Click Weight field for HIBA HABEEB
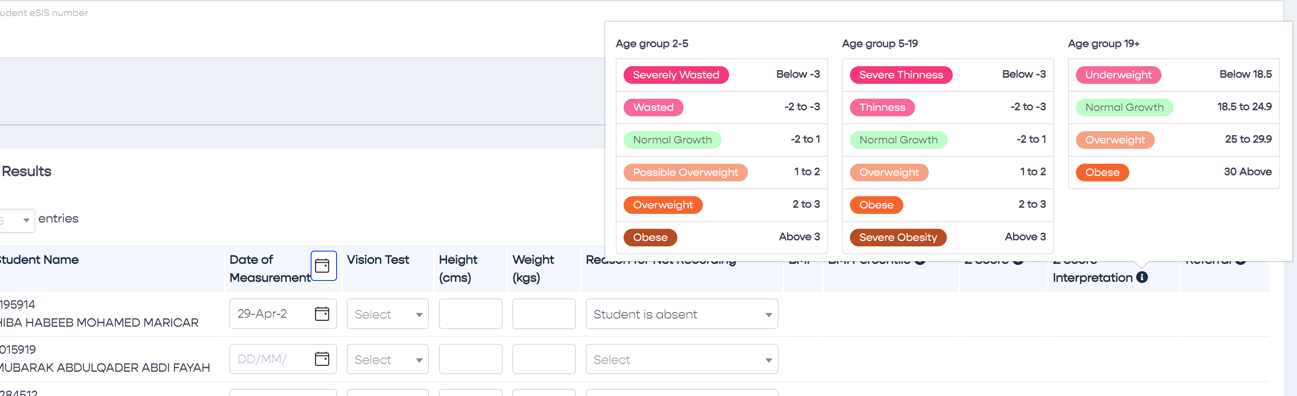This screenshot has height=396, width=1297. [543, 314]
